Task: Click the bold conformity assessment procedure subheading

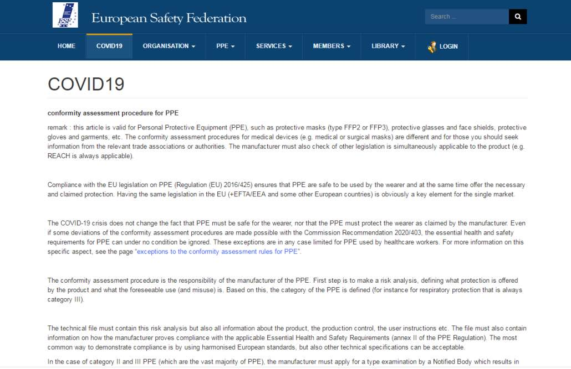Action: click(x=113, y=113)
